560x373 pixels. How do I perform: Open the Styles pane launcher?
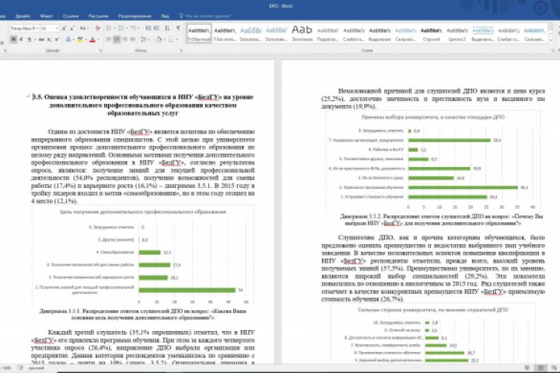(x=553, y=51)
